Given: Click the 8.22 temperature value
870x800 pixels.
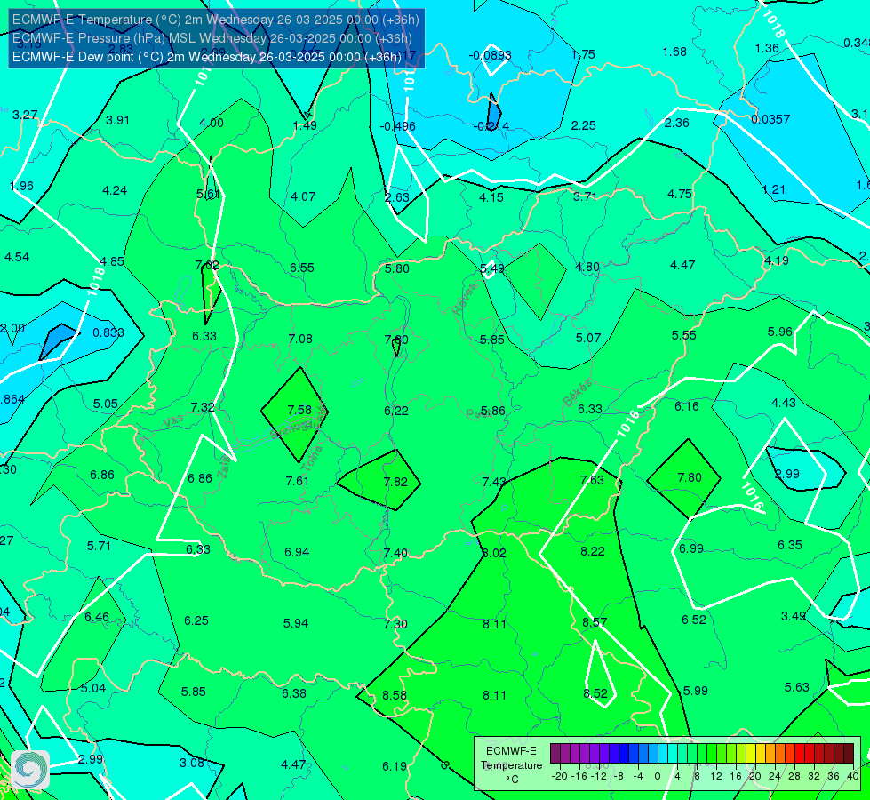Looking at the screenshot, I should tap(593, 551).
